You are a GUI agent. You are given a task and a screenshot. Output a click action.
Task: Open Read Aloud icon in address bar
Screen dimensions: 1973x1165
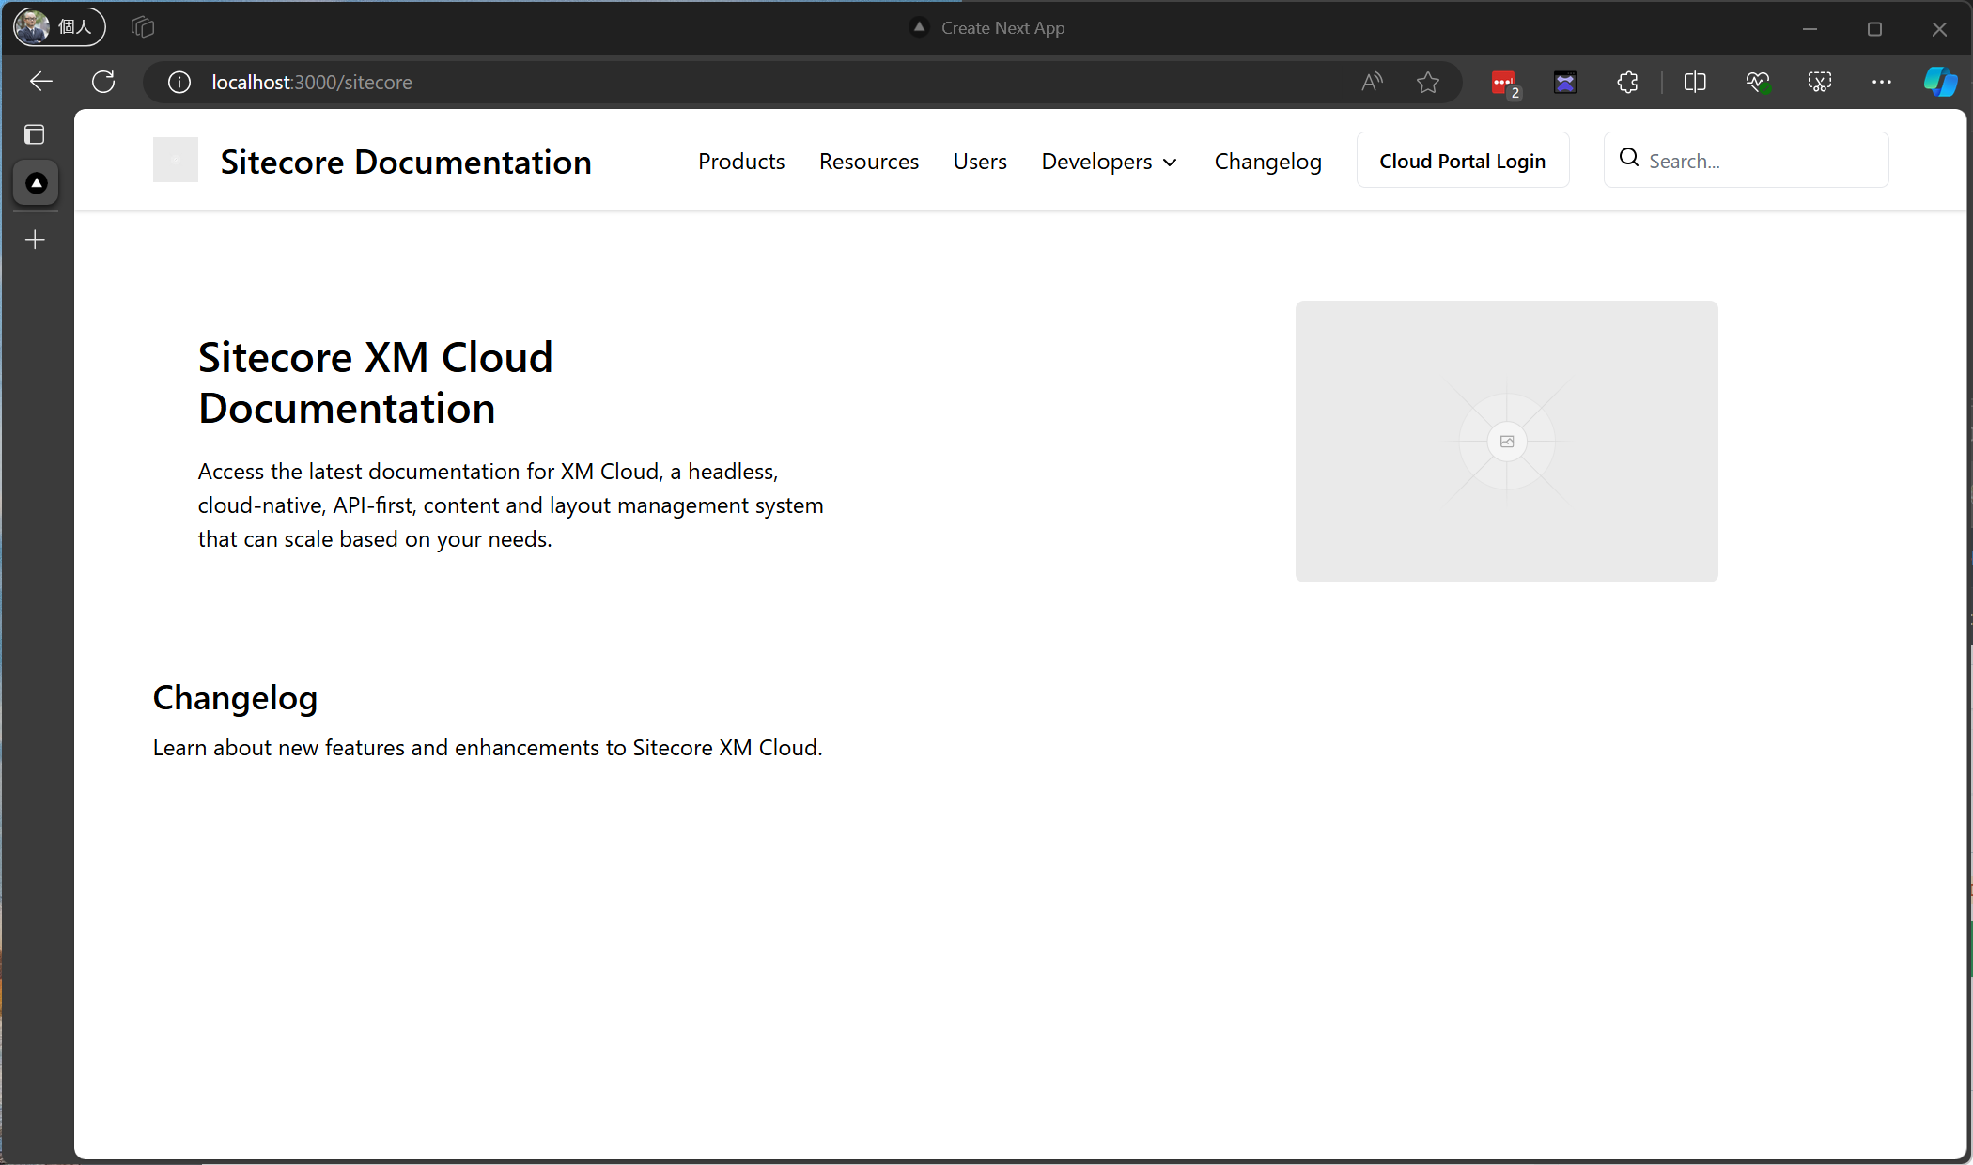pos(1372,83)
